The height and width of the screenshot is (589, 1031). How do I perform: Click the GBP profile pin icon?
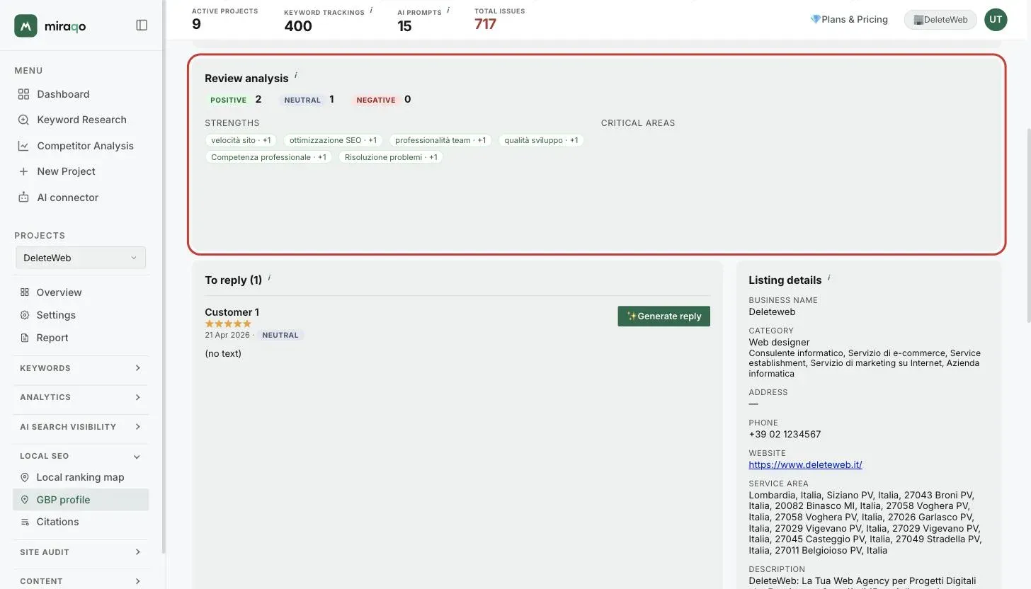[25, 500]
